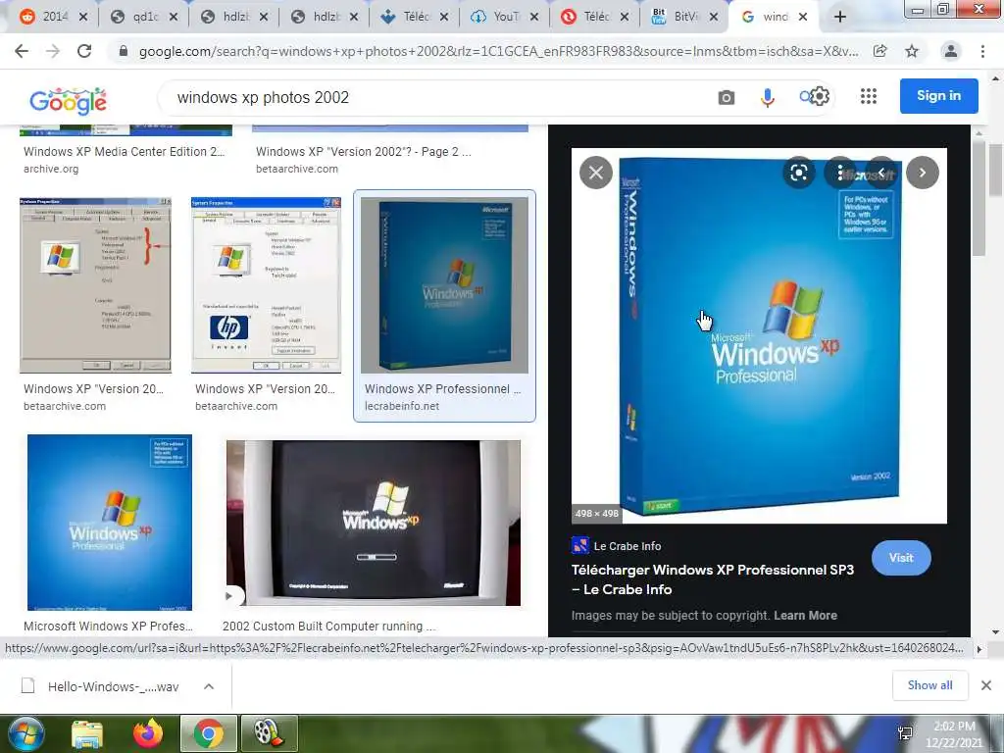
Task: Go back with the browser back arrow
Action: 22,51
